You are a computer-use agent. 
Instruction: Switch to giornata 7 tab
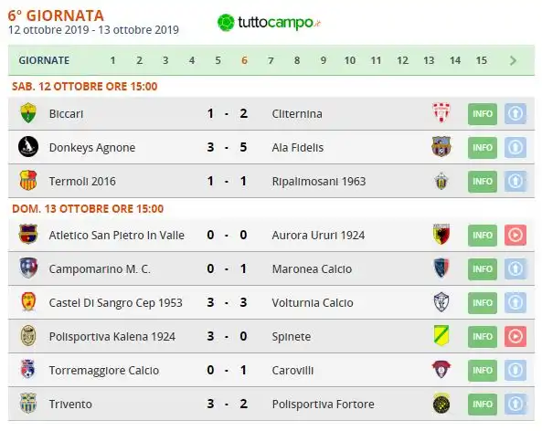pos(271,60)
